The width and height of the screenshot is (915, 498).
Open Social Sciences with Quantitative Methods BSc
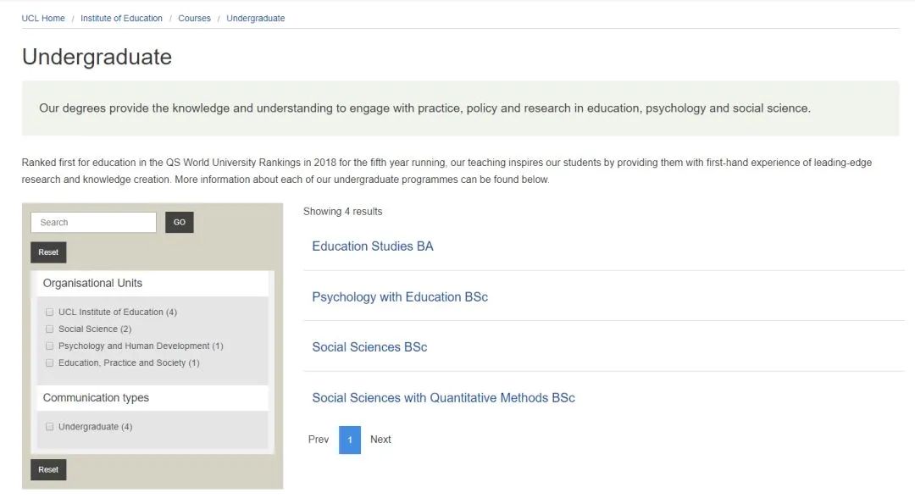click(443, 398)
